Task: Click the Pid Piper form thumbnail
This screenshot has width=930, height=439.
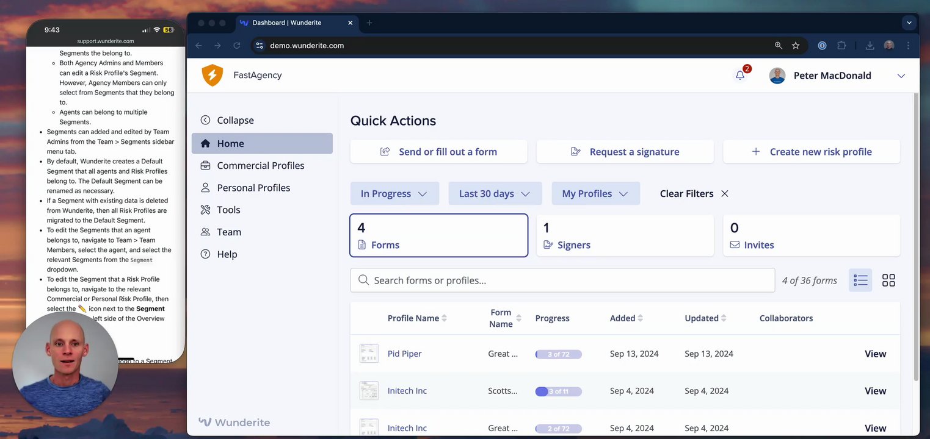Action: [x=369, y=354]
